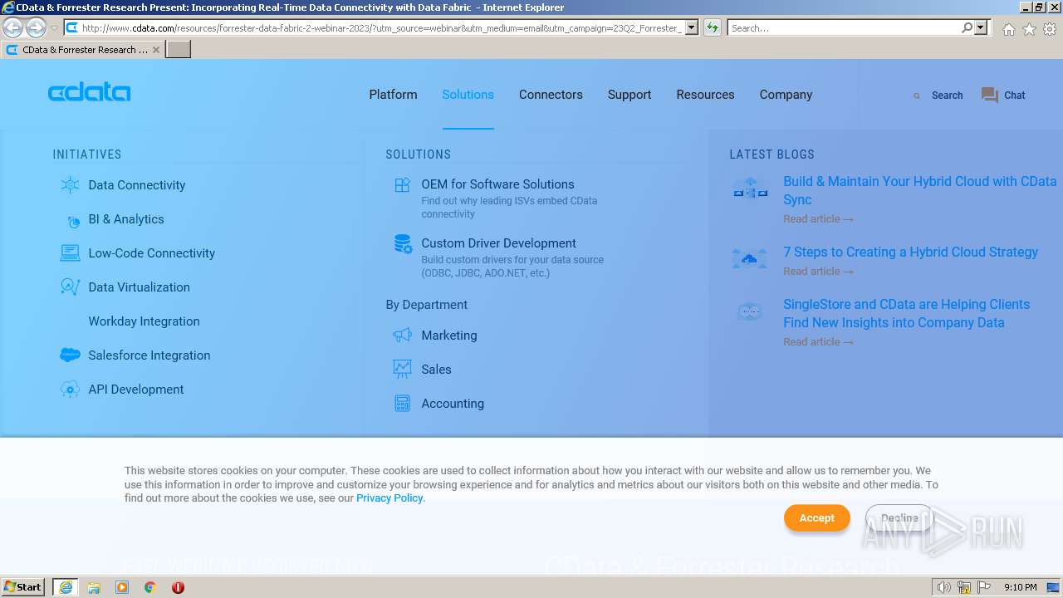Screen dimensions: 1063x598
Task: Open the Privacy Policy link
Action: coord(389,498)
